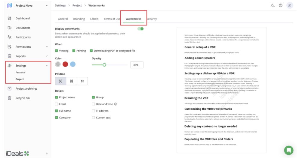Open the Dashboard sidebar icon
This screenshot has width=308, height=161.
click(x=9, y=18)
